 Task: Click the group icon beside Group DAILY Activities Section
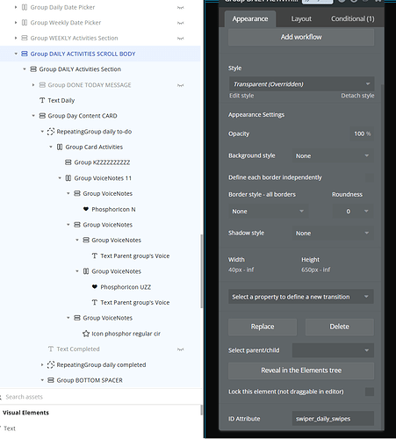pyautogui.click(x=33, y=69)
